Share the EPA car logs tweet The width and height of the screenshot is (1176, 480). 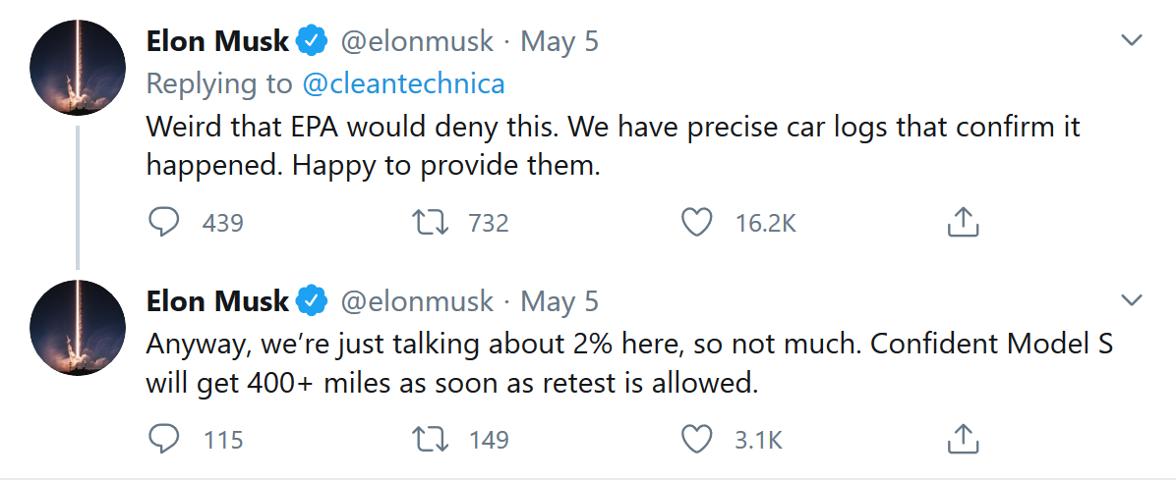(x=964, y=224)
